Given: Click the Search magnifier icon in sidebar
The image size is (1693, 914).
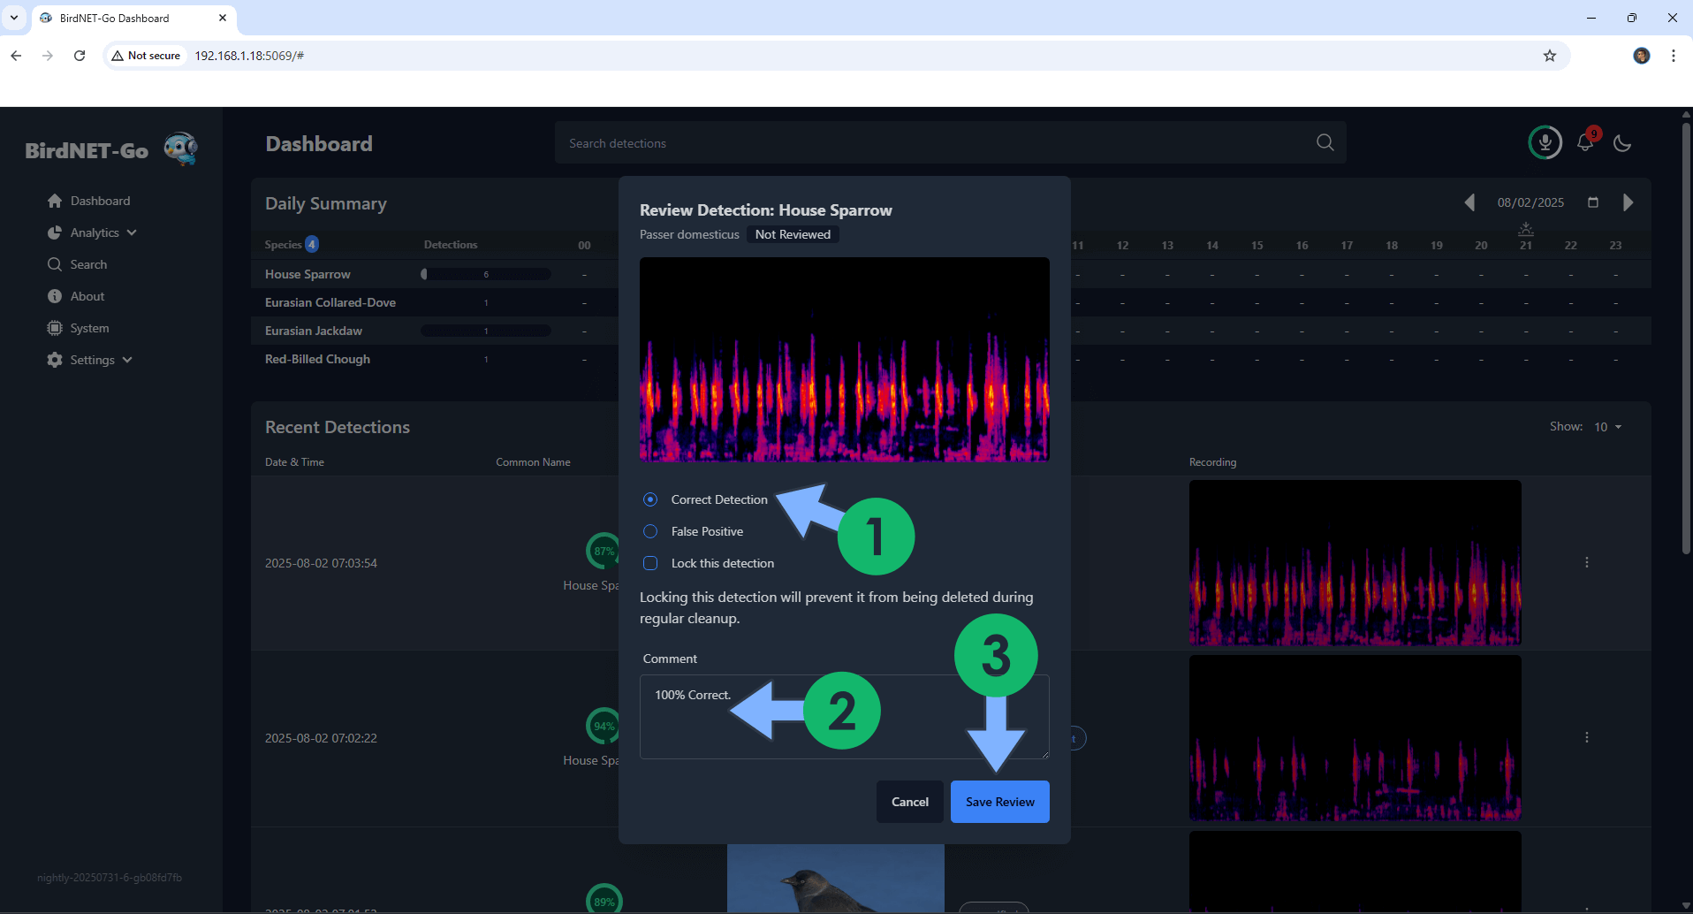Looking at the screenshot, I should [55, 264].
